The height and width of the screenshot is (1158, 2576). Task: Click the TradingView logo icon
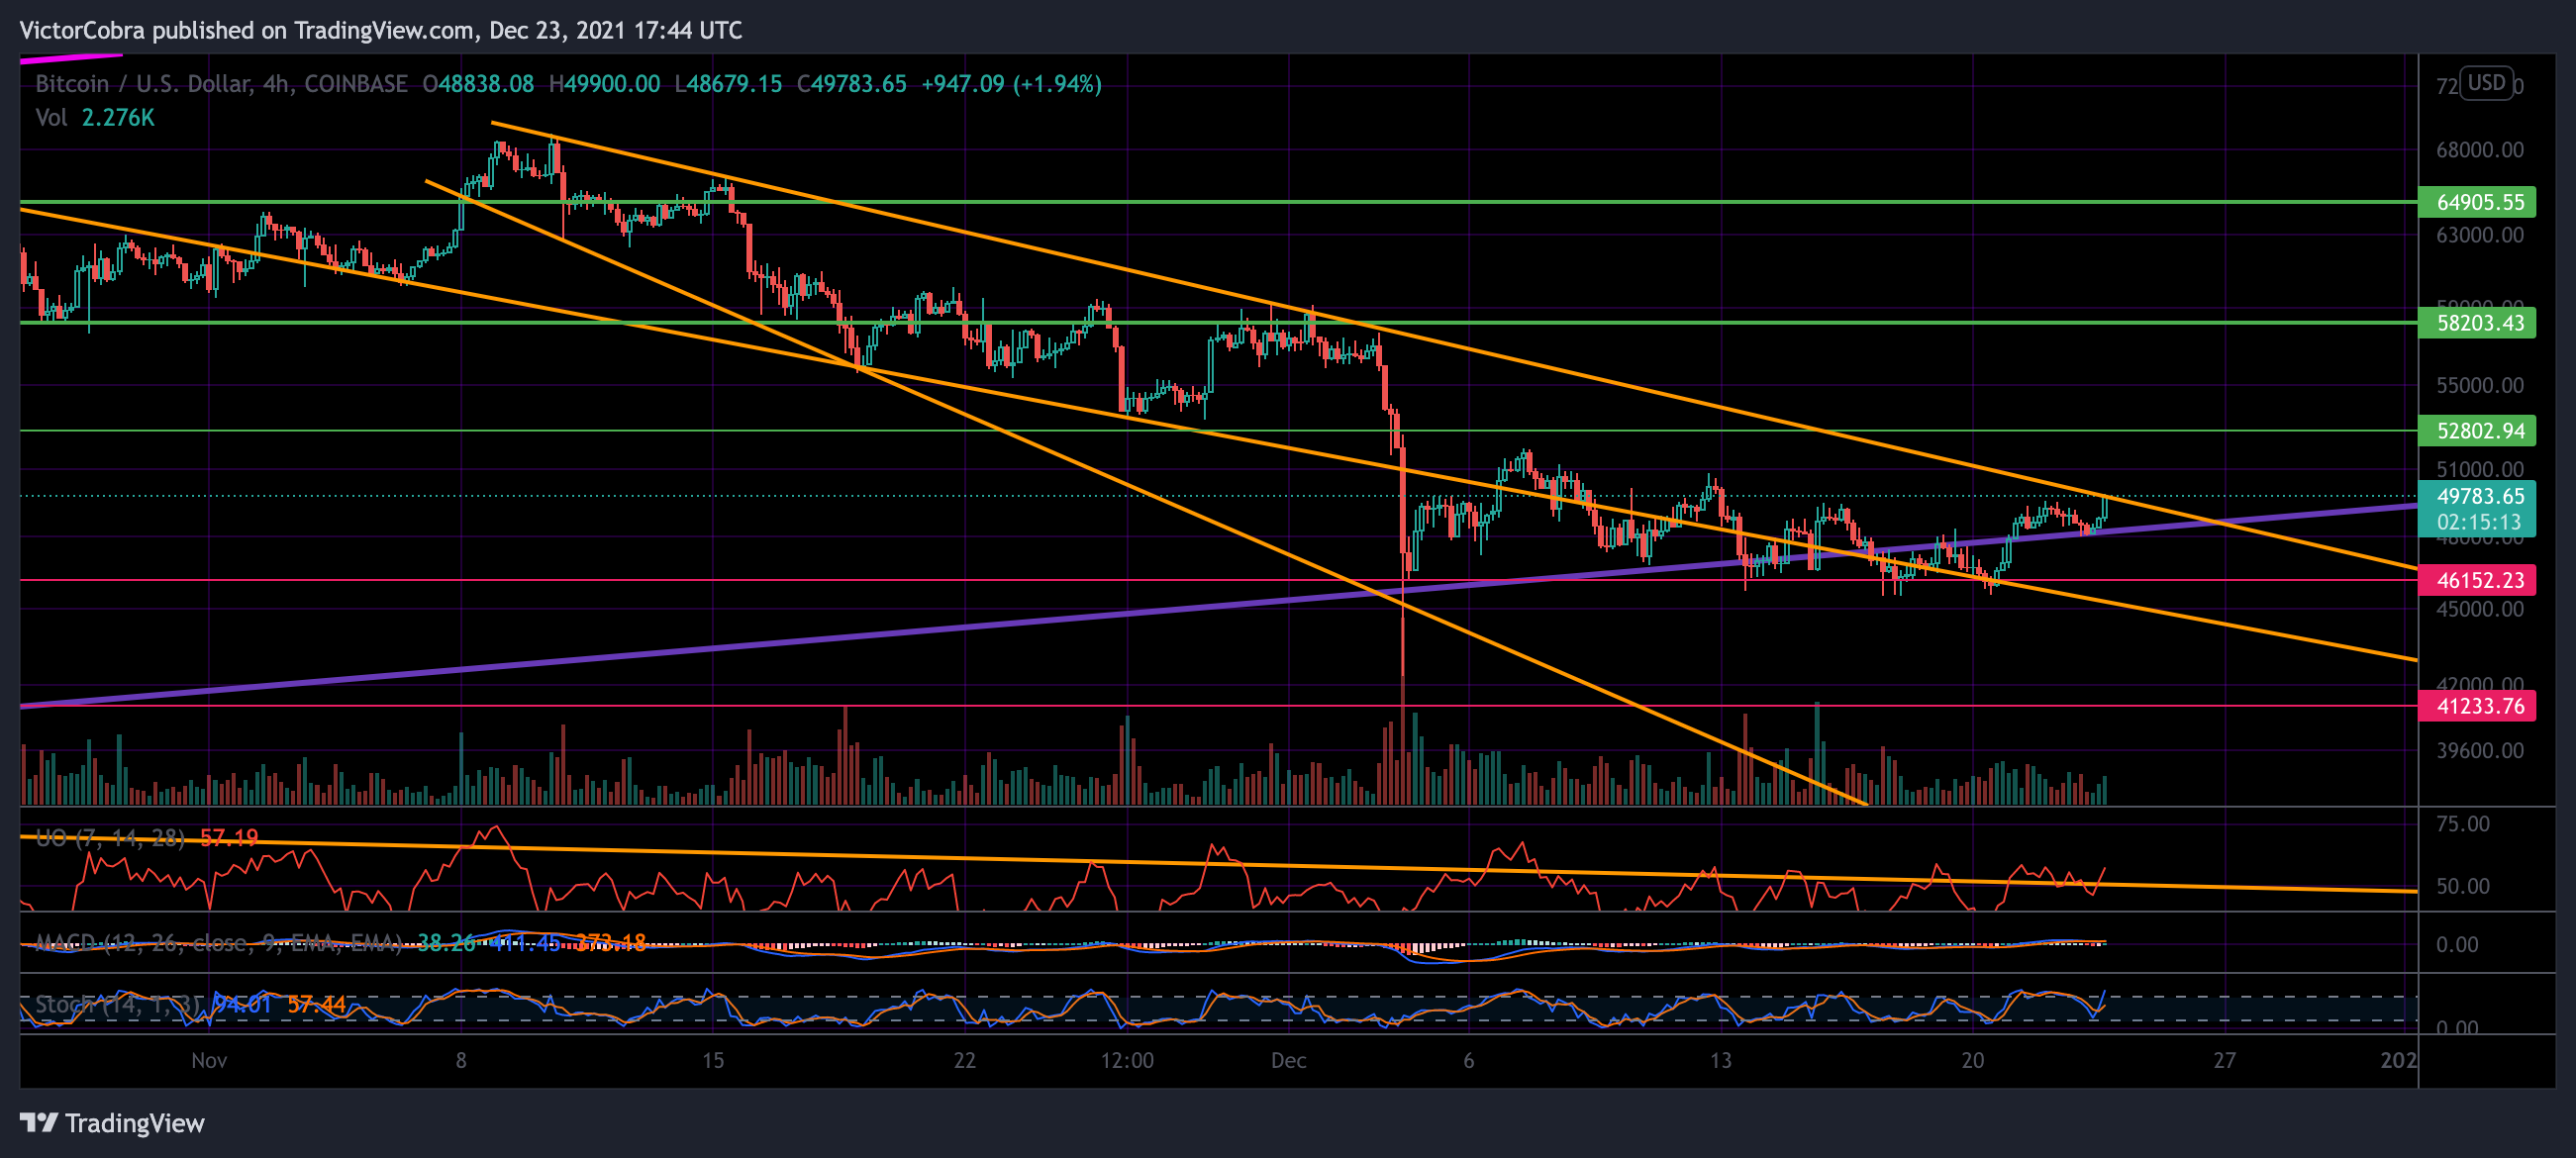(x=39, y=1122)
